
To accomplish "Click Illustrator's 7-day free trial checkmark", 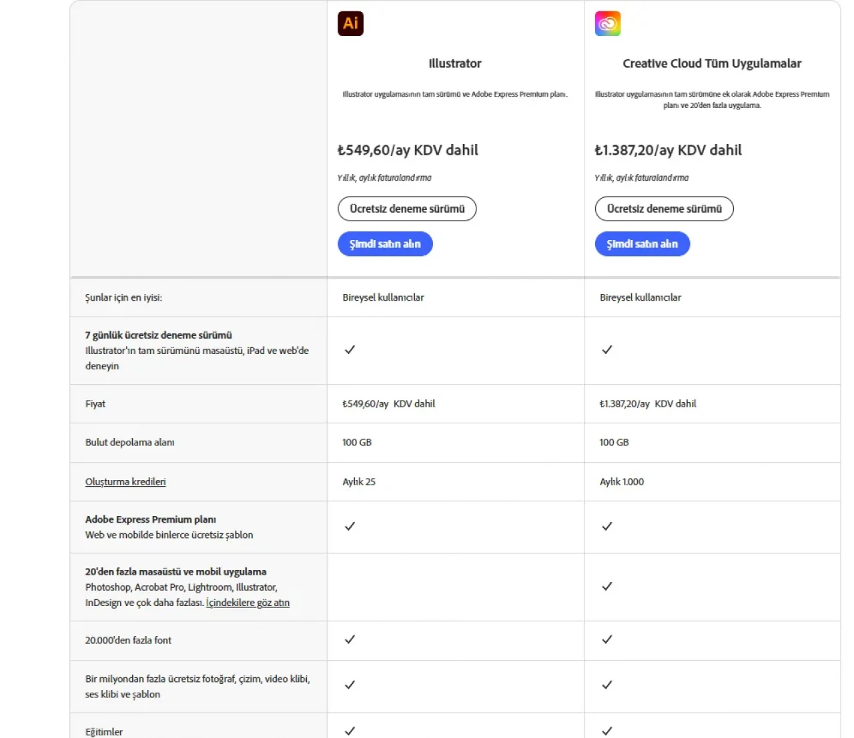I will 350,350.
